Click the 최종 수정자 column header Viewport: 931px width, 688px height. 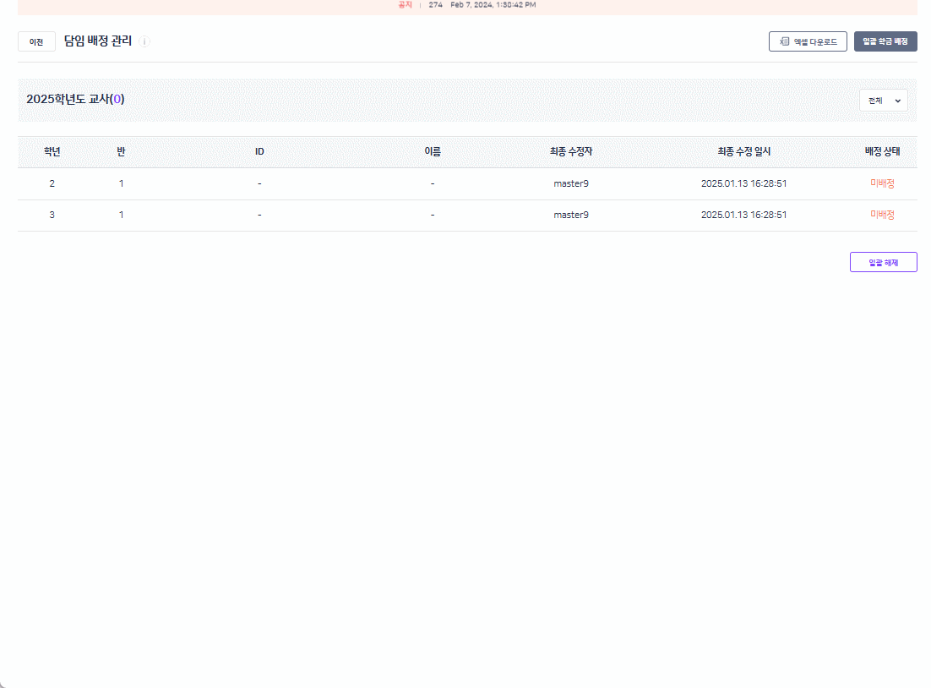(571, 152)
